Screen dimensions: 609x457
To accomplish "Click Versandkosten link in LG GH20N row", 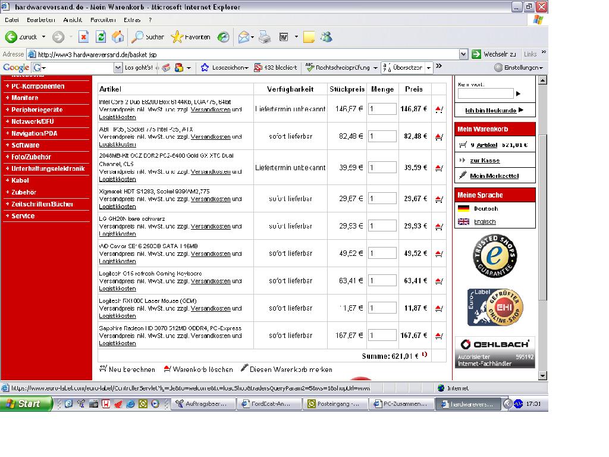I will (x=211, y=227).
